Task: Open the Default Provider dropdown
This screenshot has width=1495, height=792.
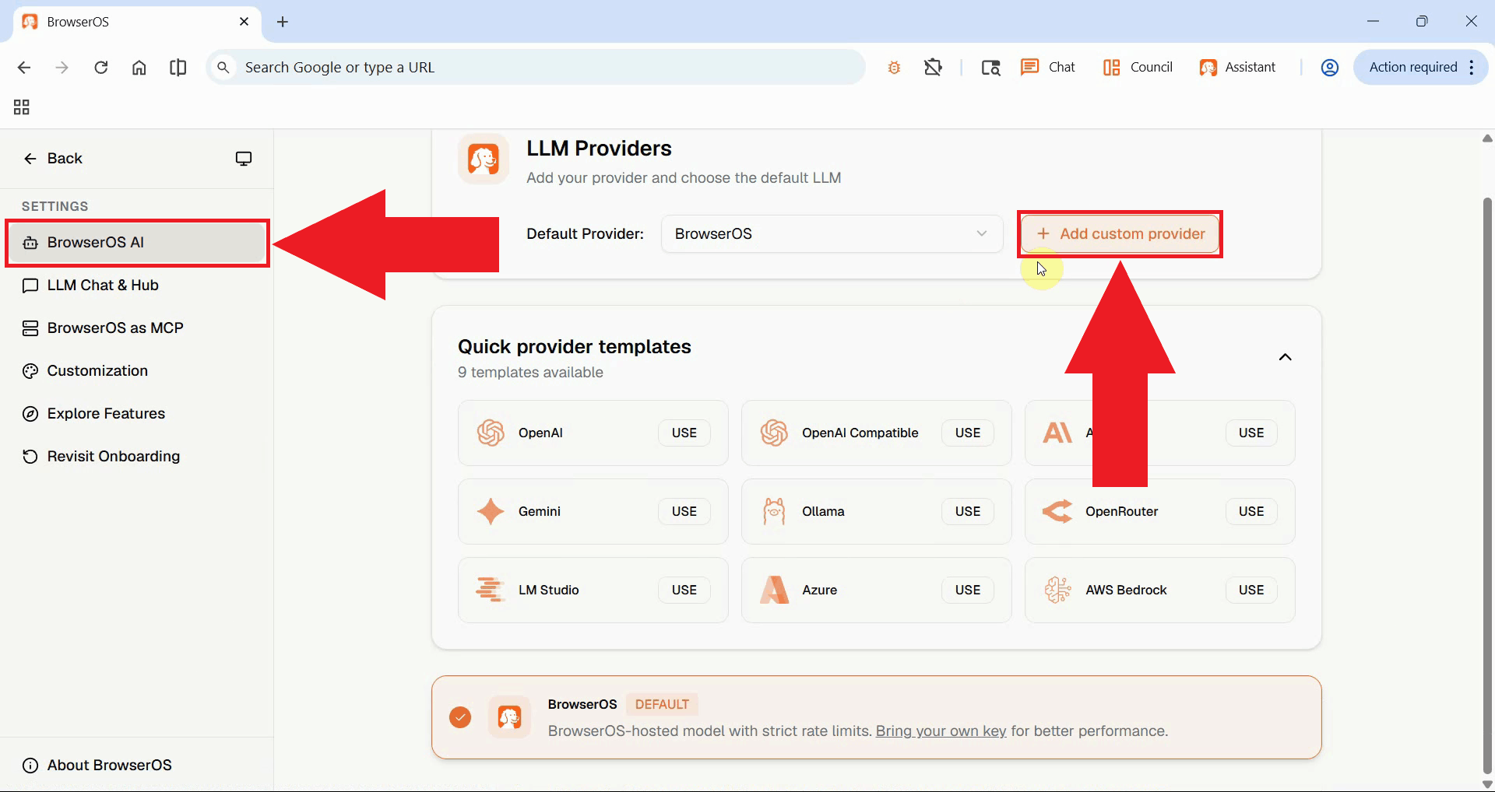Action: (831, 233)
